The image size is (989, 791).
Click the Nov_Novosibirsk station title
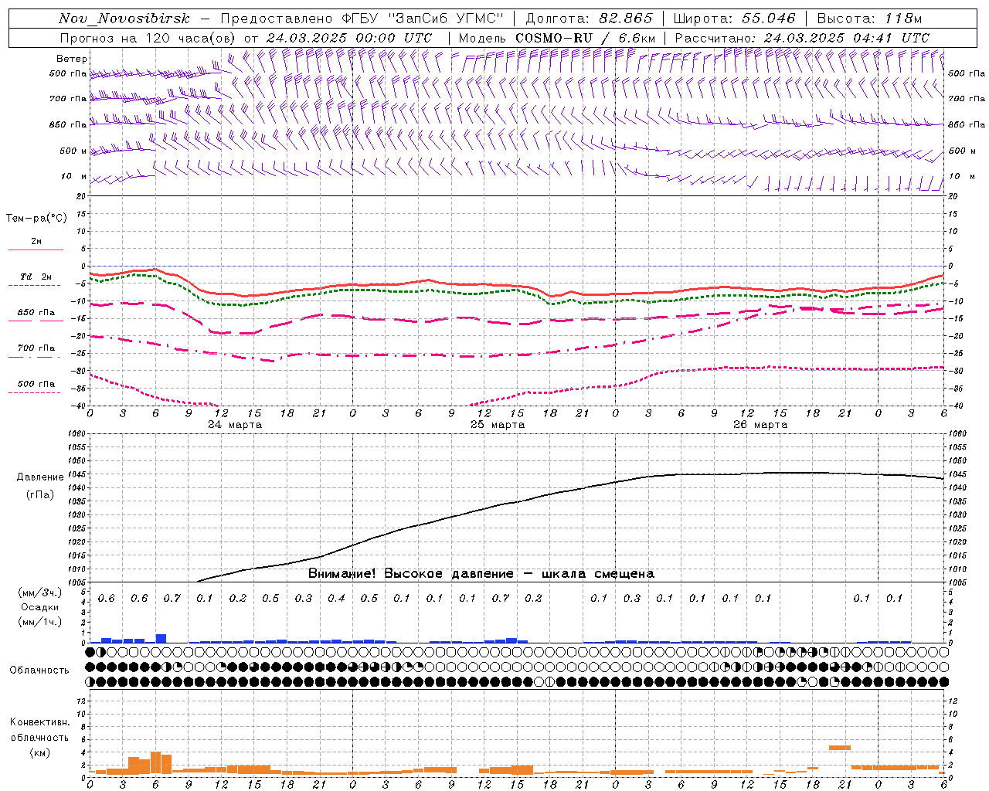click(x=124, y=19)
